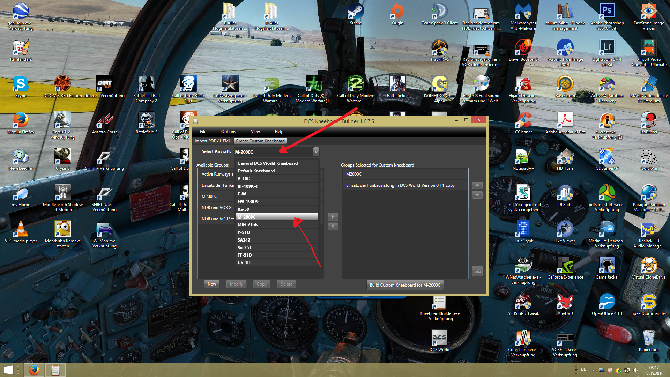Screen dimensions: 670x377
Task: Open VLC media player icon
Action: coord(21,232)
